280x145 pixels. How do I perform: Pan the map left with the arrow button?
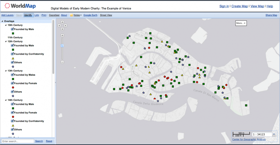[59, 26]
